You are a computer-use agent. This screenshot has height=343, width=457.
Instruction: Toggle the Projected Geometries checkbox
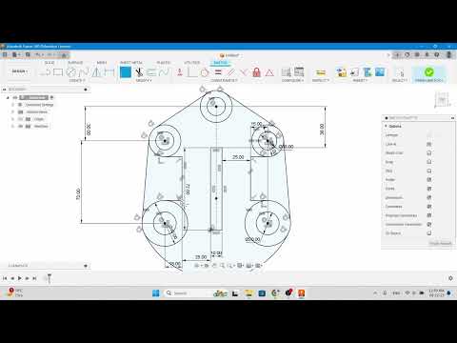point(428,215)
